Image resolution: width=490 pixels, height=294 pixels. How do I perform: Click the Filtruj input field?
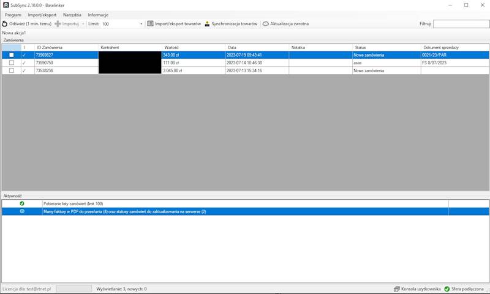[461, 24]
